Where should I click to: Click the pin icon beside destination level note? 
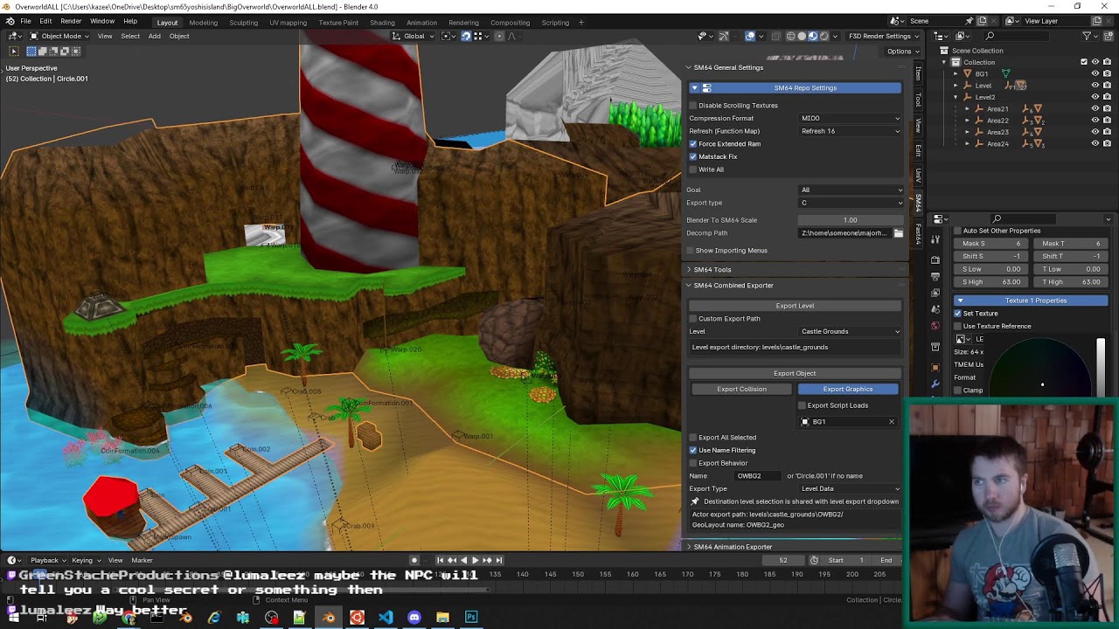pos(695,501)
